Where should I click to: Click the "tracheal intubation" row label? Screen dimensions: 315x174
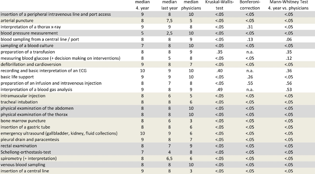(x=20, y=102)
